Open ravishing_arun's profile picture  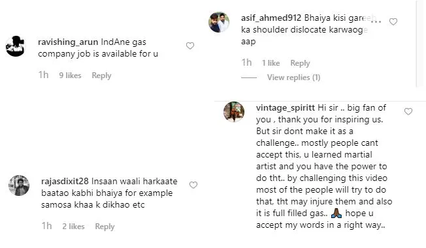[16, 46]
